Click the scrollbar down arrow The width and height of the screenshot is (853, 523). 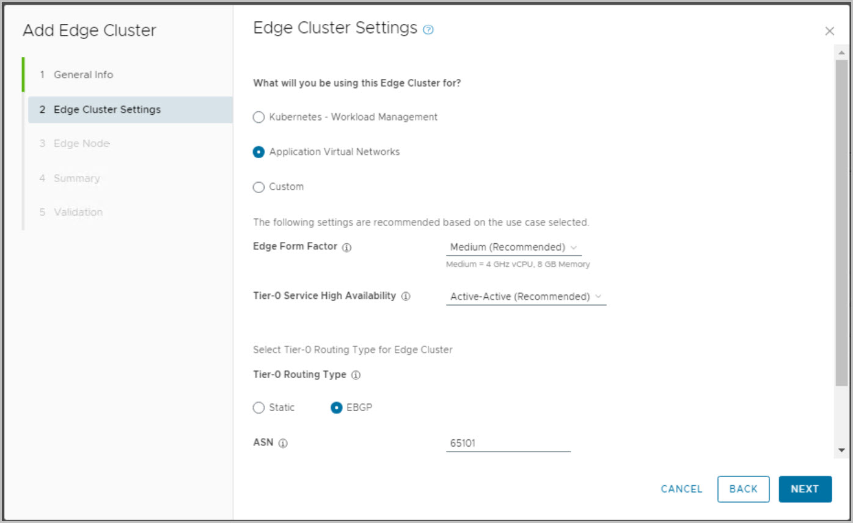[841, 450]
